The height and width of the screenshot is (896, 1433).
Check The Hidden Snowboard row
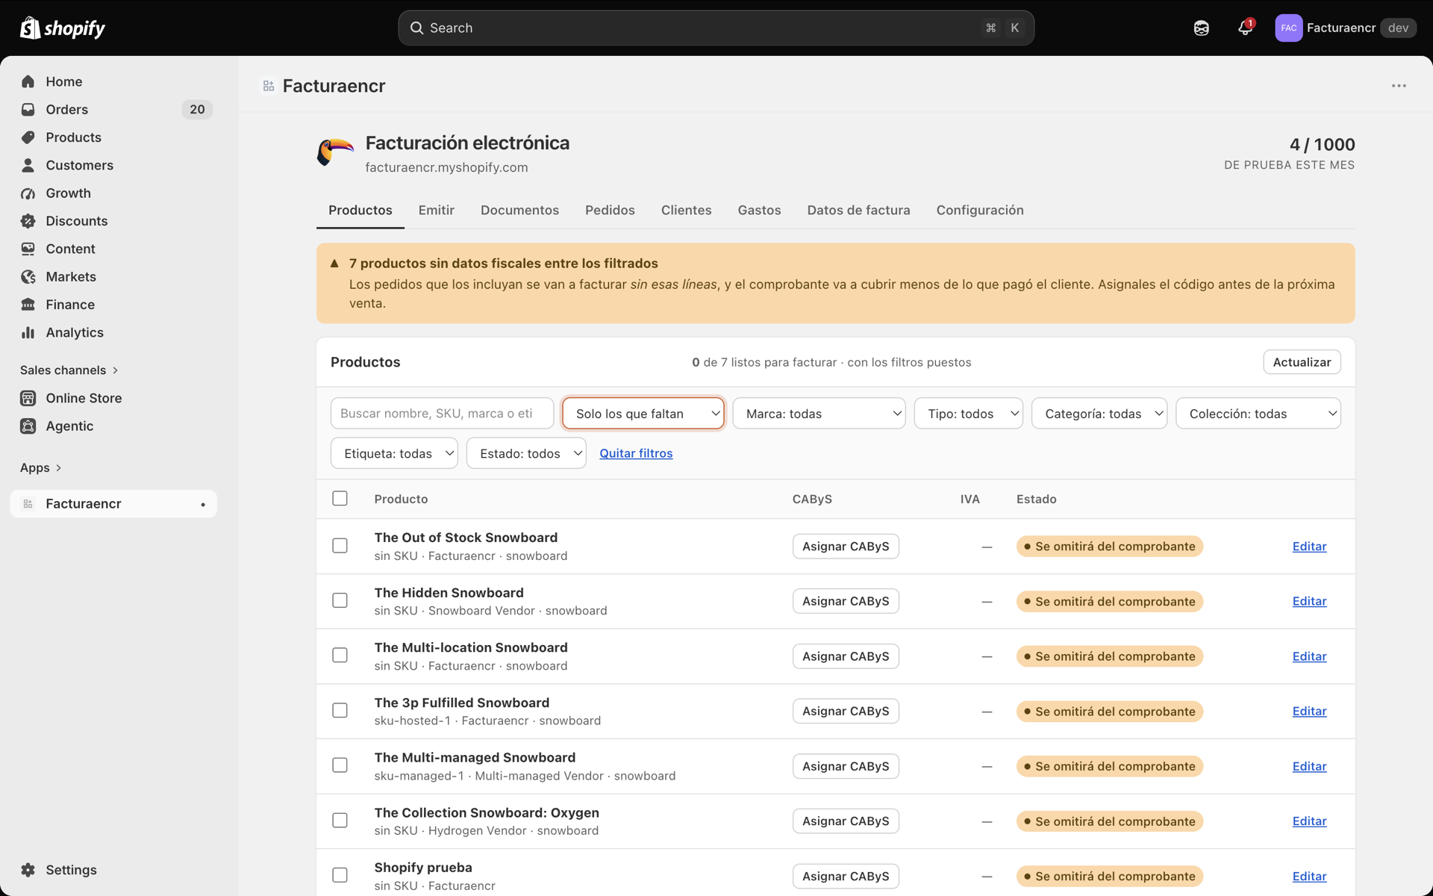click(340, 600)
